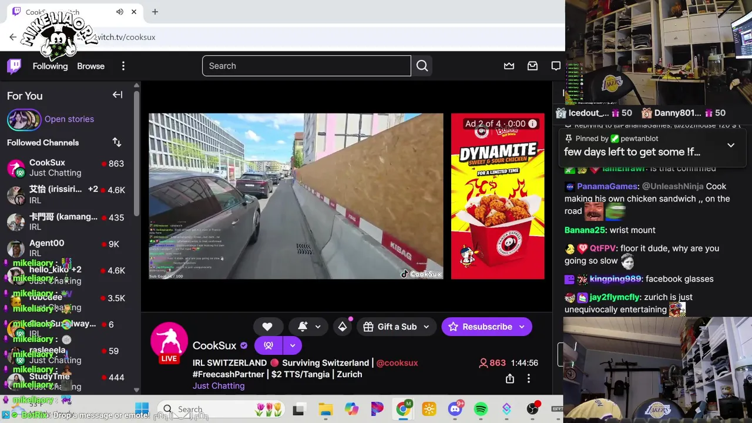Click the CookSux stream video player

[x=296, y=196]
